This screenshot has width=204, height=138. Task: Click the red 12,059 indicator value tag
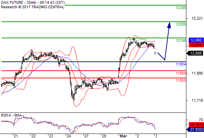tap(196, 45)
